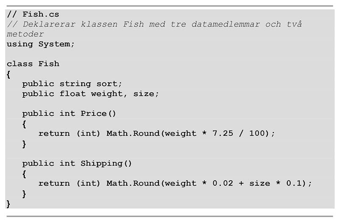Click the "return" keyword in Shipping method
Viewport: 339px width, 220px height.
[x=54, y=183]
